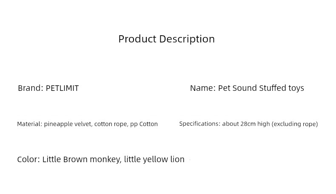
Task: Click the "28cm" height value
Action: 248,124
